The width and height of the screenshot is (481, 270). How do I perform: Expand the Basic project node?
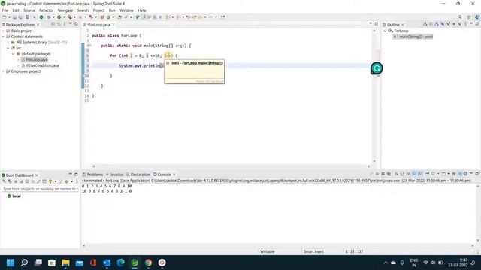pyautogui.click(x=3, y=31)
